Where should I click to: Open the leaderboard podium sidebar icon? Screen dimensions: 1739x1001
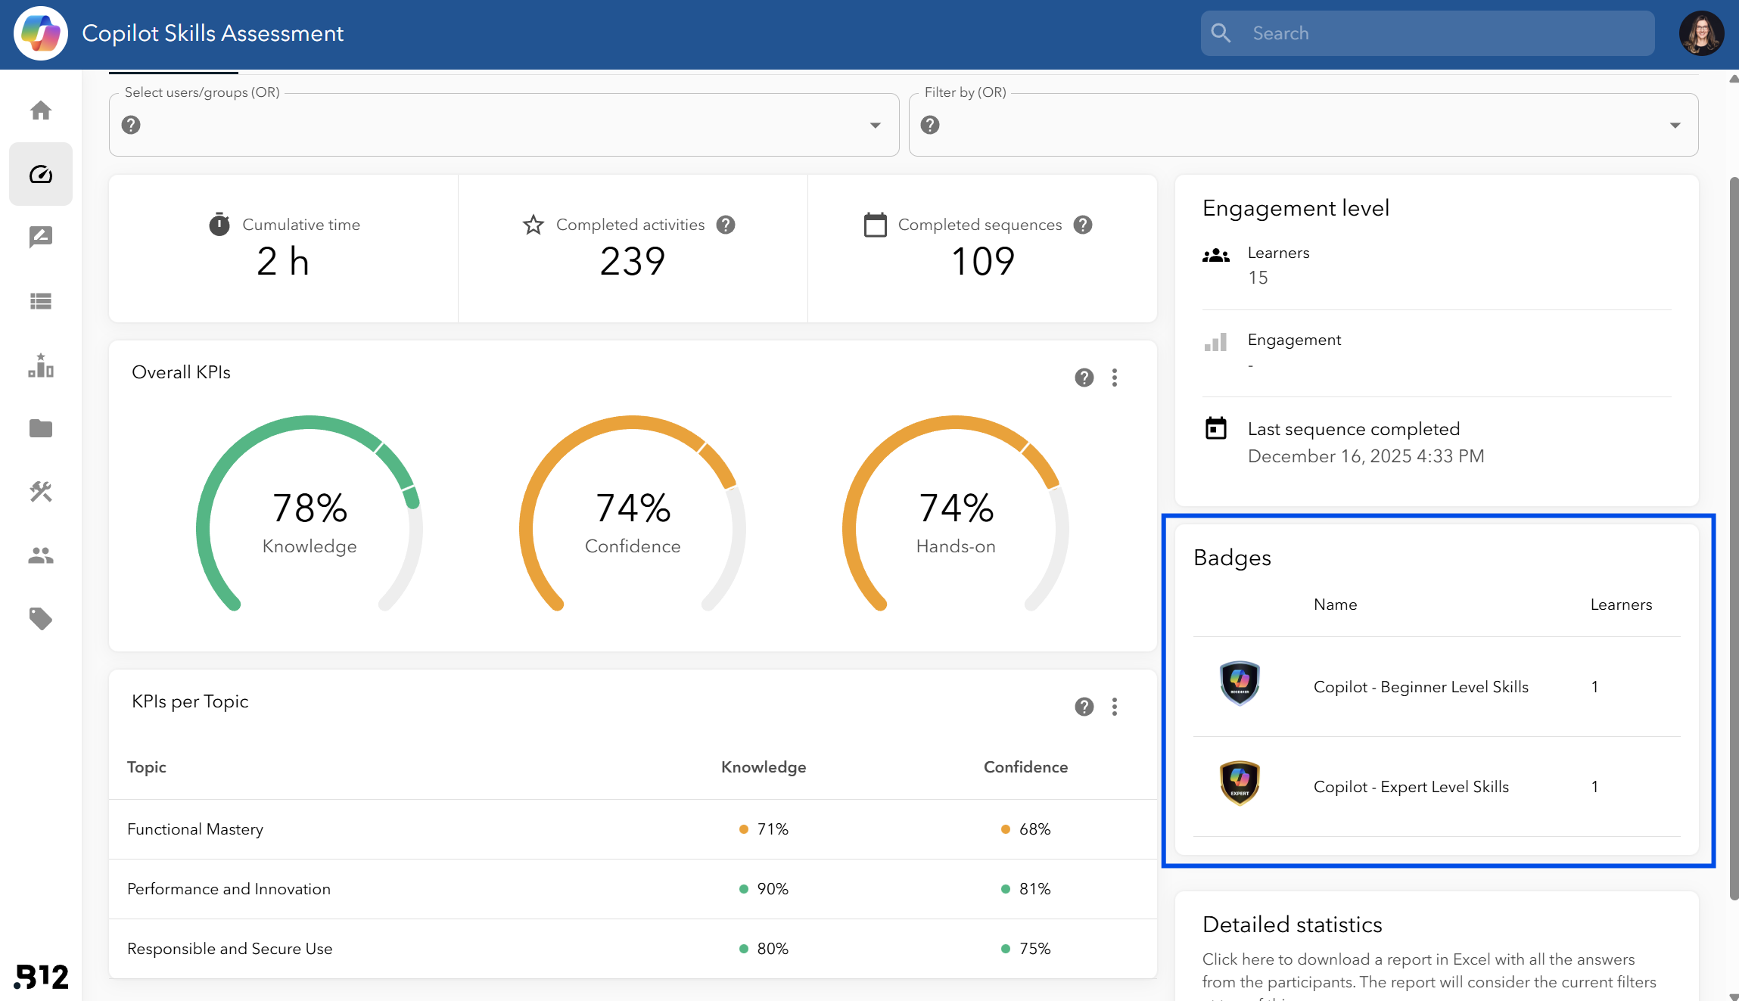point(41,365)
